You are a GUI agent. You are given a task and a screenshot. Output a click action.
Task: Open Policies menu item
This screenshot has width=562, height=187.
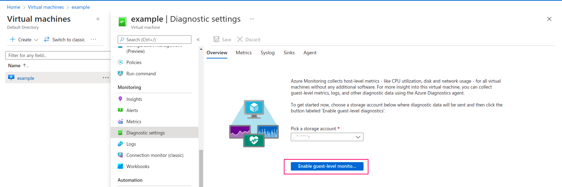tap(134, 62)
